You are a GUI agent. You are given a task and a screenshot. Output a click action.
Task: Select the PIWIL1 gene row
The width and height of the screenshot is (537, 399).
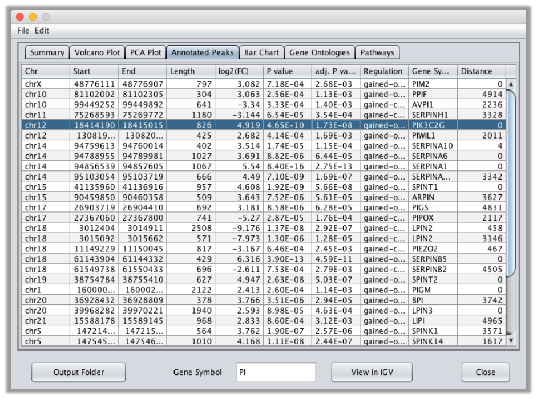click(x=263, y=135)
